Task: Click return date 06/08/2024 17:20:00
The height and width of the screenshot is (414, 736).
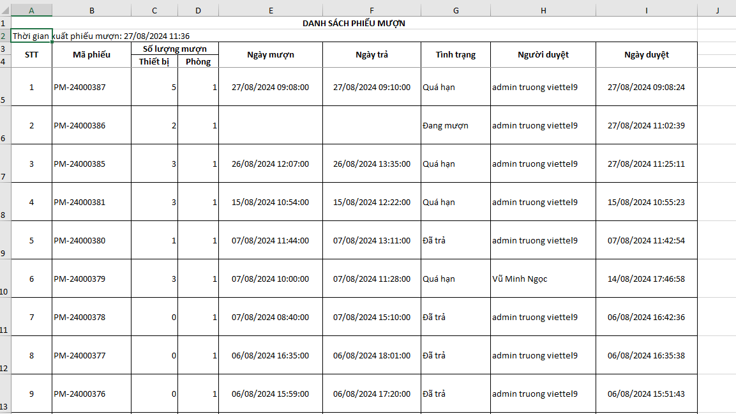Action: pos(372,394)
